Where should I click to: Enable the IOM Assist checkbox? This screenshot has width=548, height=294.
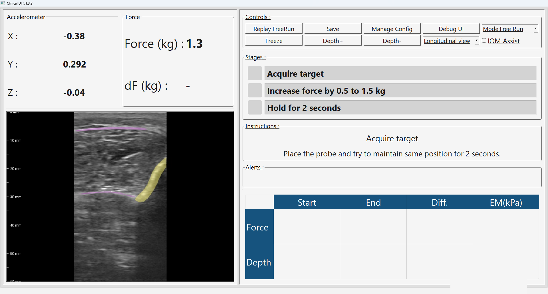point(484,41)
